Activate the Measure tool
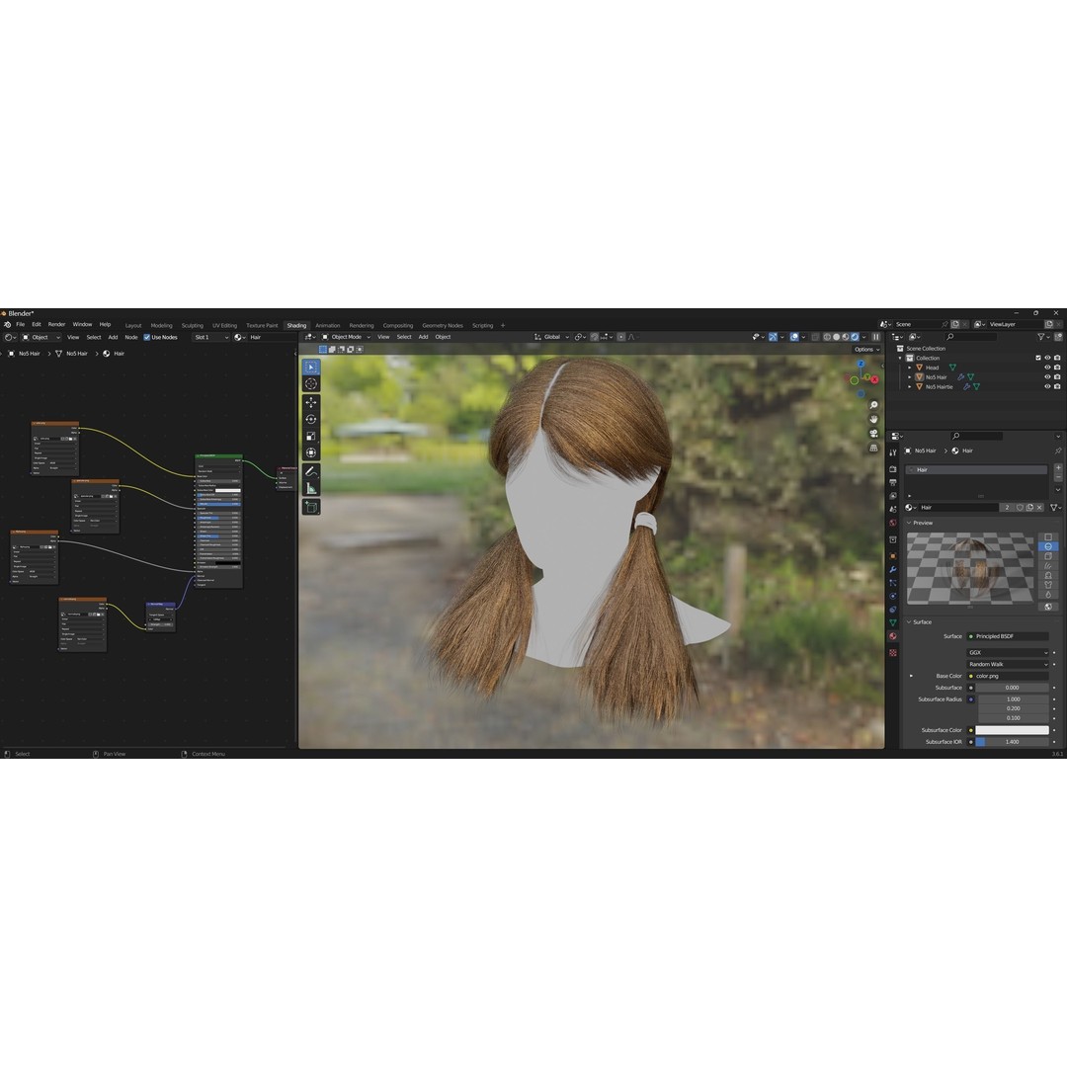Viewport: 1067px width, 1067px height. (312, 488)
